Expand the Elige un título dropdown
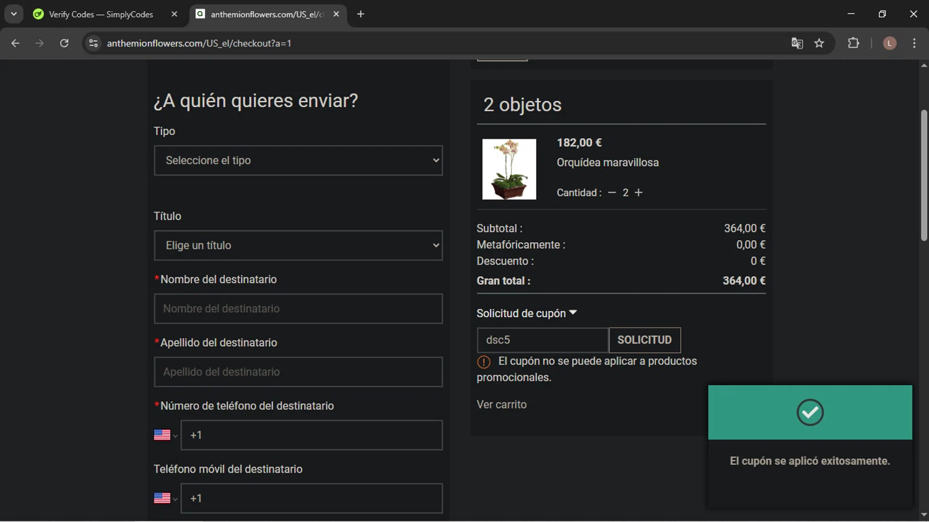Image resolution: width=929 pixels, height=522 pixels. pyautogui.click(x=299, y=246)
